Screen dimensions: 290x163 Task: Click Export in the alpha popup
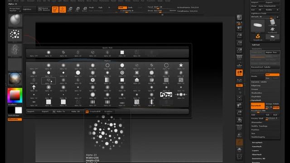click(x=45, y=111)
